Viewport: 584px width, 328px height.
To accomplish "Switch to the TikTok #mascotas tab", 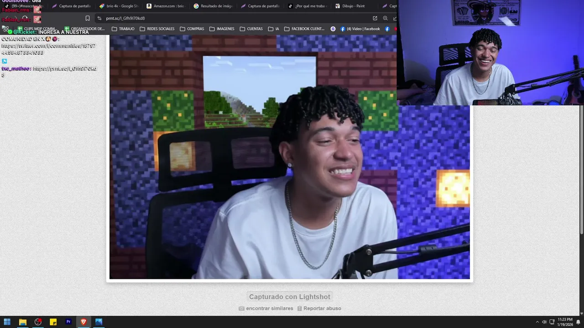I will [x=24, y=6].
